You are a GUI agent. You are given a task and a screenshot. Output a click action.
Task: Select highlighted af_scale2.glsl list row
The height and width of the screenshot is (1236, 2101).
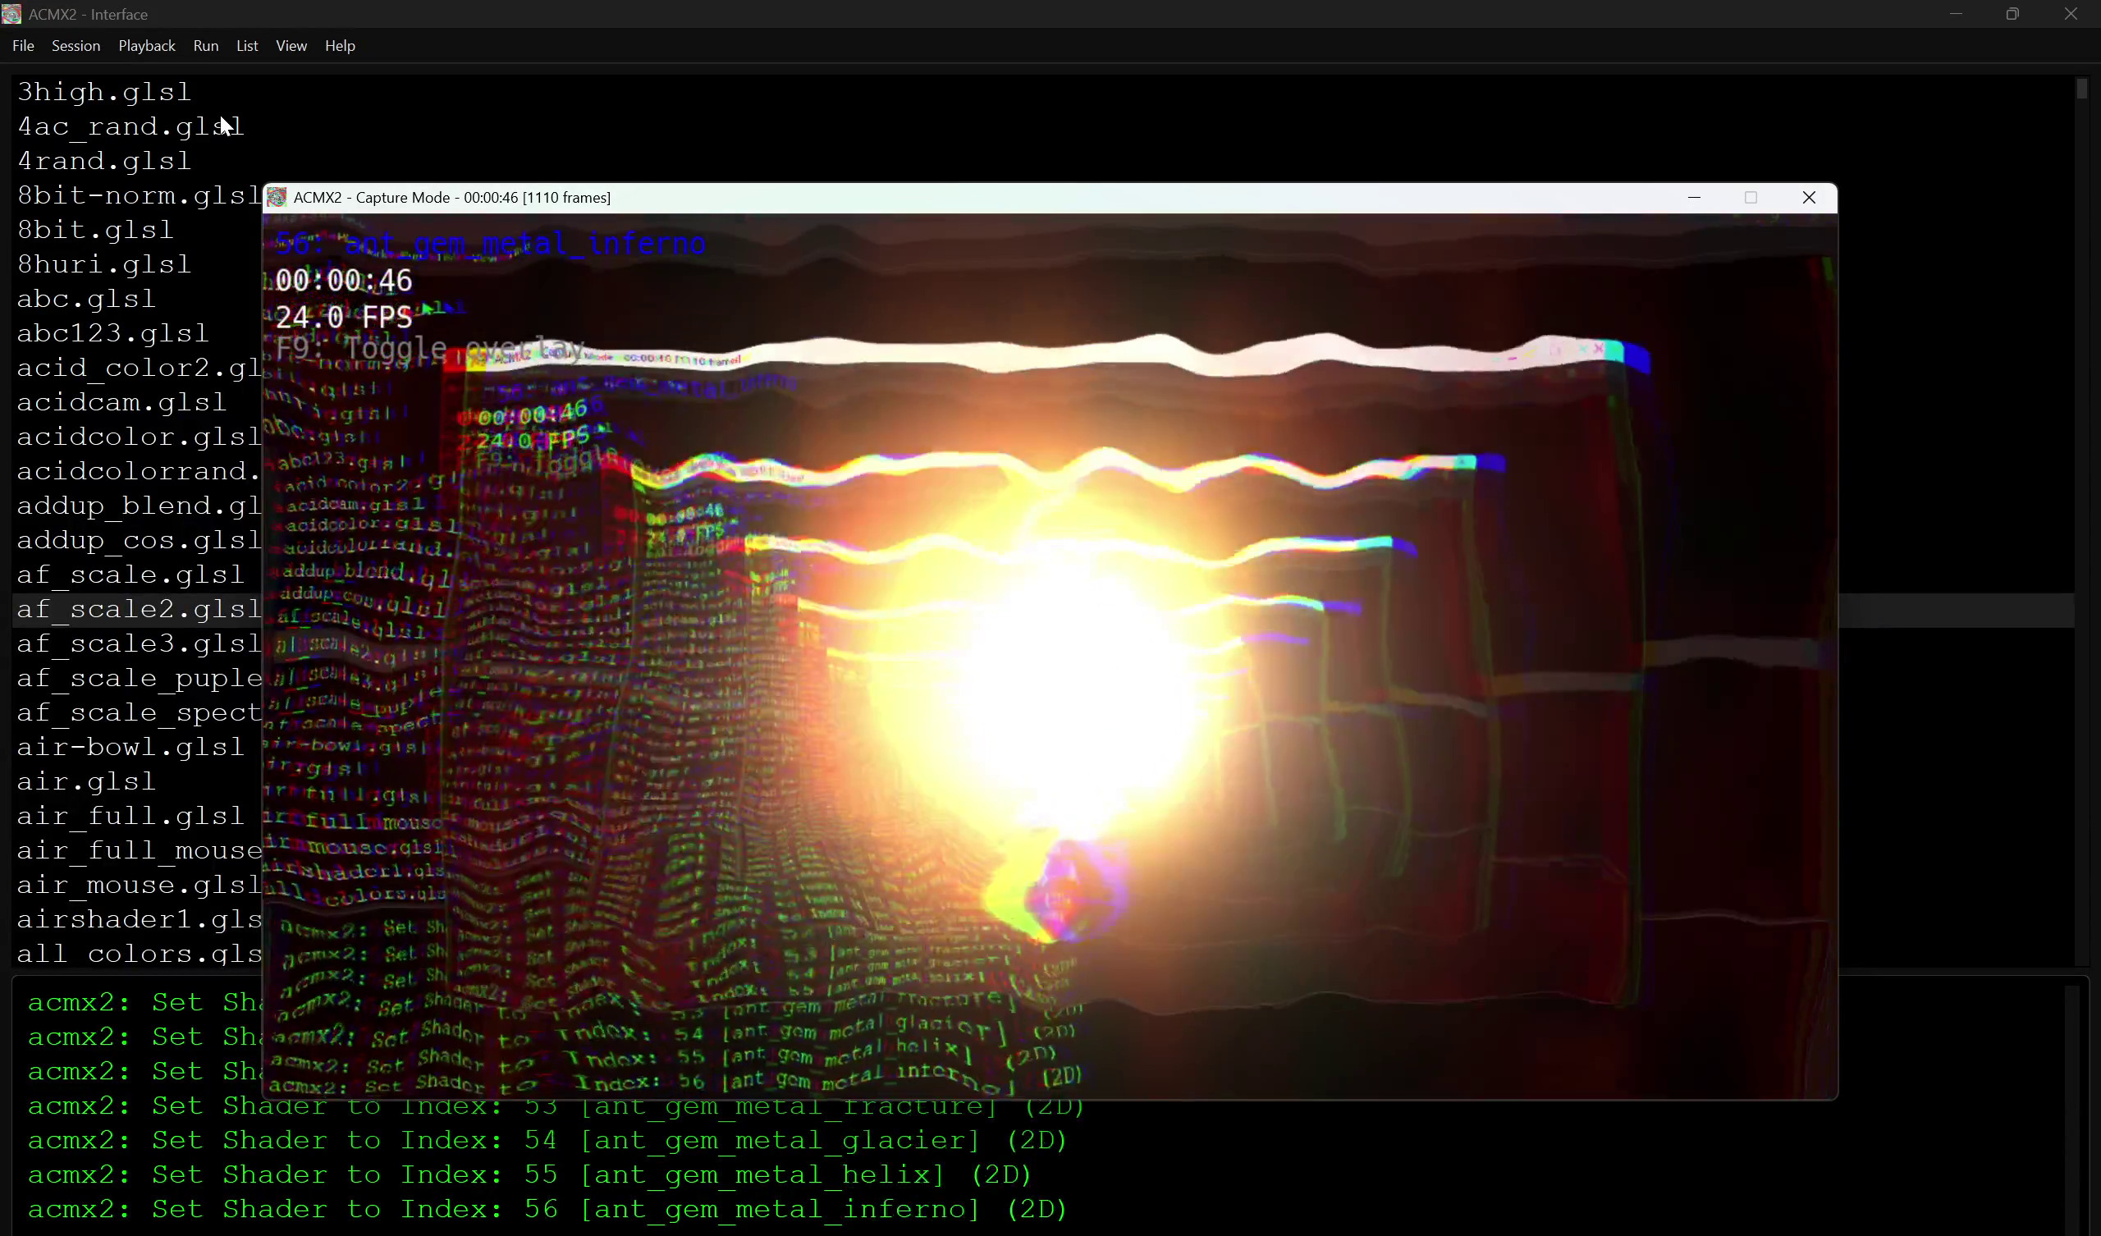[139, 610]
